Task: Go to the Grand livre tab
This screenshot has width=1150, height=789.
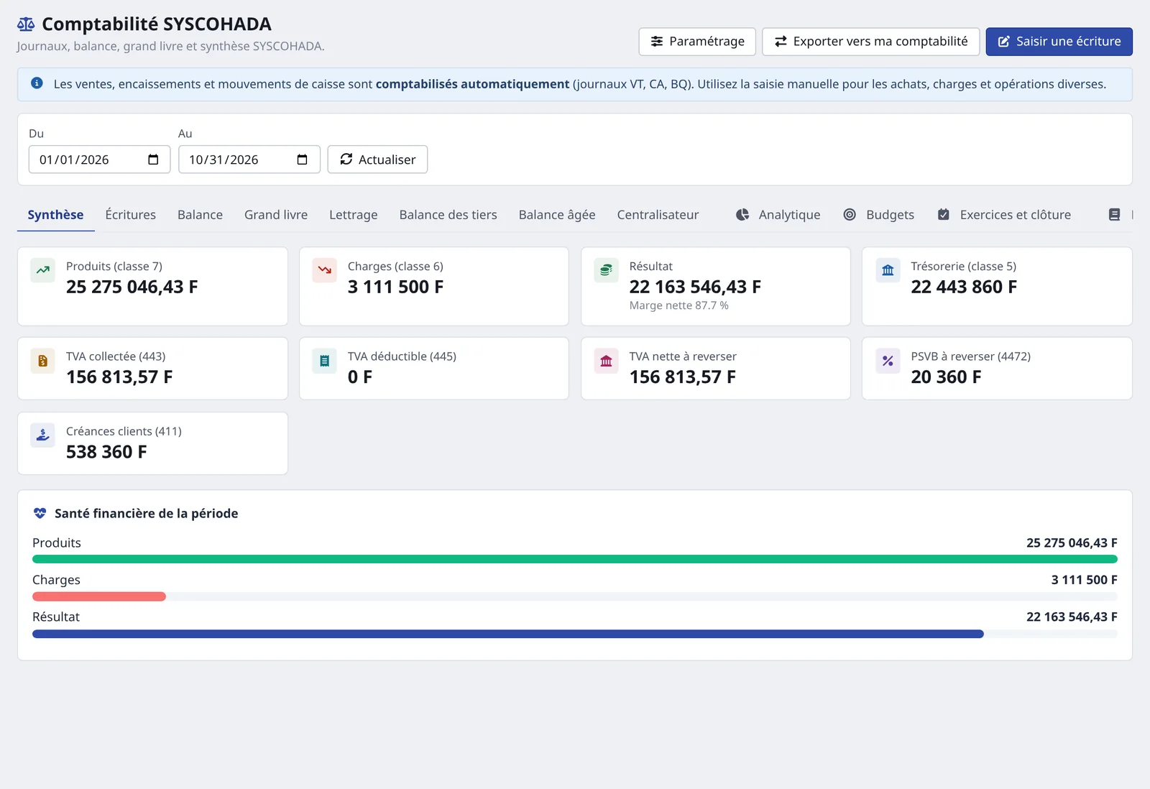Action: [x=276, y=215]
